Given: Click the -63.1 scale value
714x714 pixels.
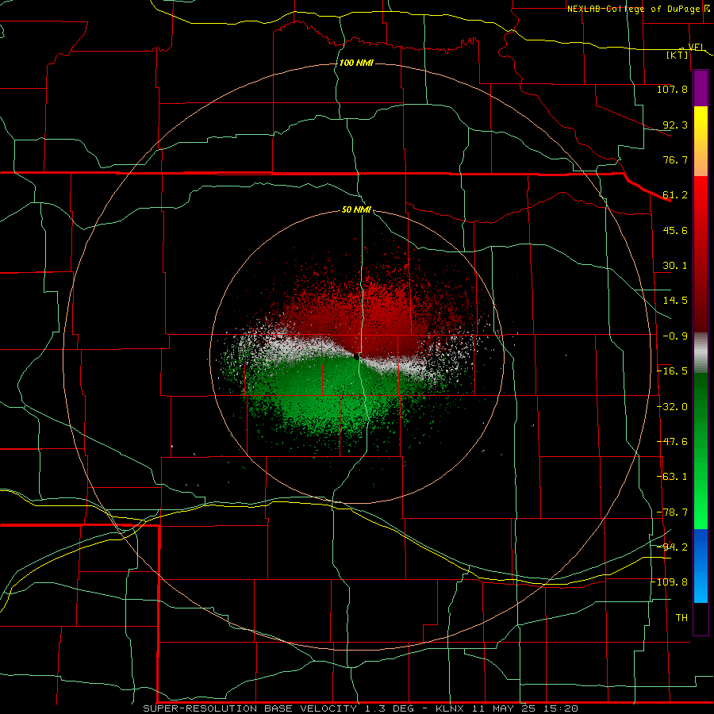Looking at the screenshot, I should coord(673,477).
